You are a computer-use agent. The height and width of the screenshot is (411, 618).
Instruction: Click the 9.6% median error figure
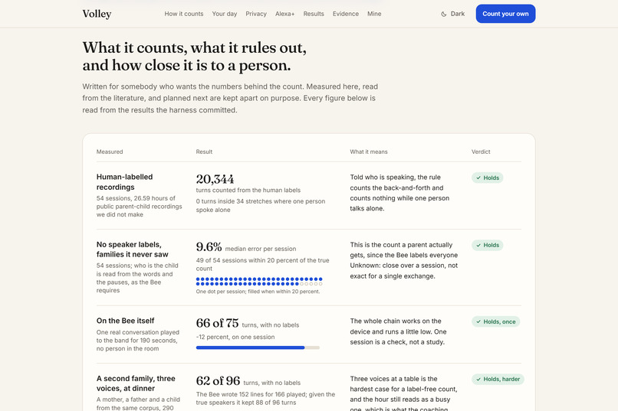209,246
